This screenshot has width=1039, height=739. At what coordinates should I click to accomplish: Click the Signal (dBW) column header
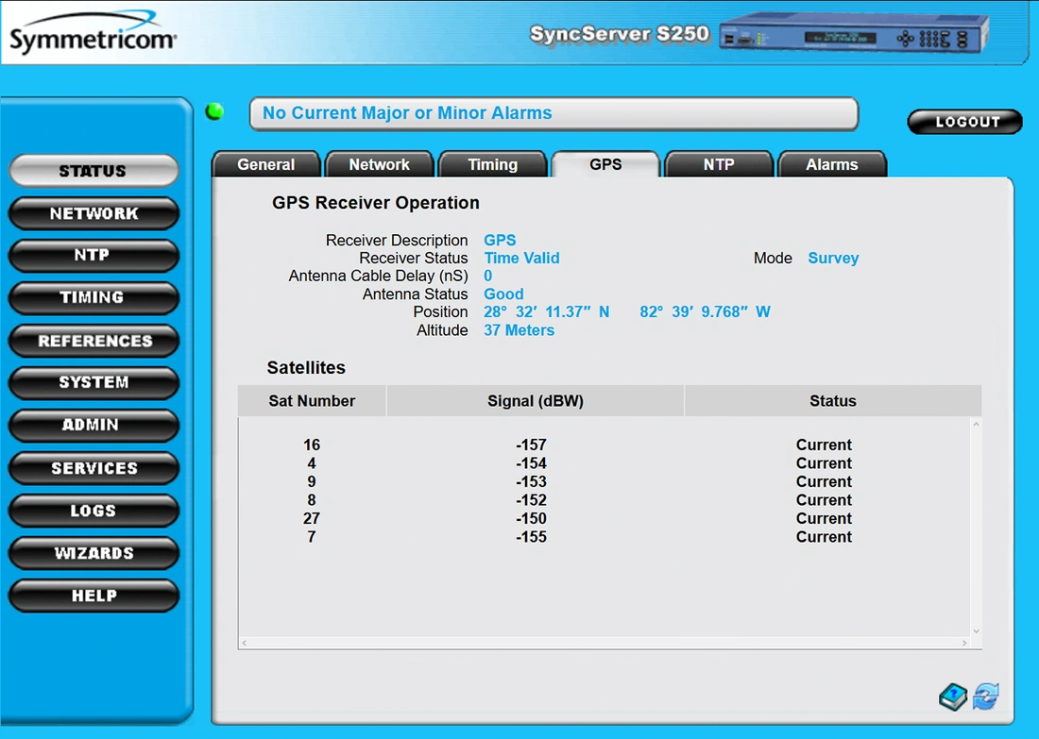(x=536, y=400)
